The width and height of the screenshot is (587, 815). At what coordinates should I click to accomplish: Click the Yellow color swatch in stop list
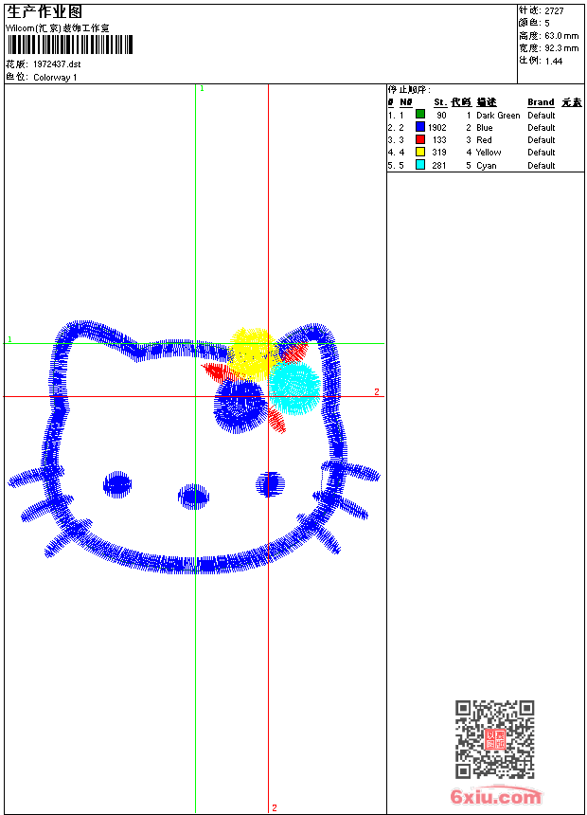[x=420, y=152]
